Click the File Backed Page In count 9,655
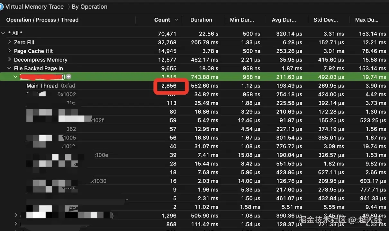The image size is (389, 231). (169, 68)
